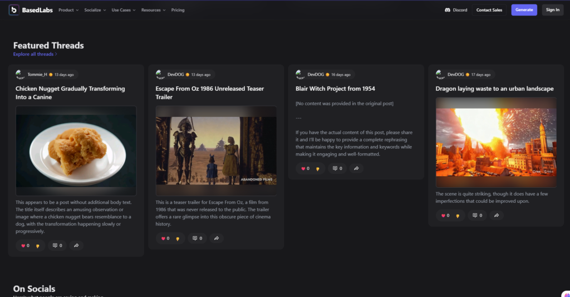Viewport: 570px width, 297px height.
Task: View the dragon fire city image
Action: [x=496, y=142]
